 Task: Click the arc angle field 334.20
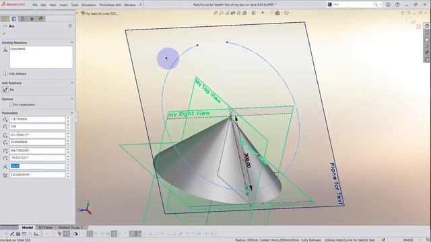tap(38, 175)
